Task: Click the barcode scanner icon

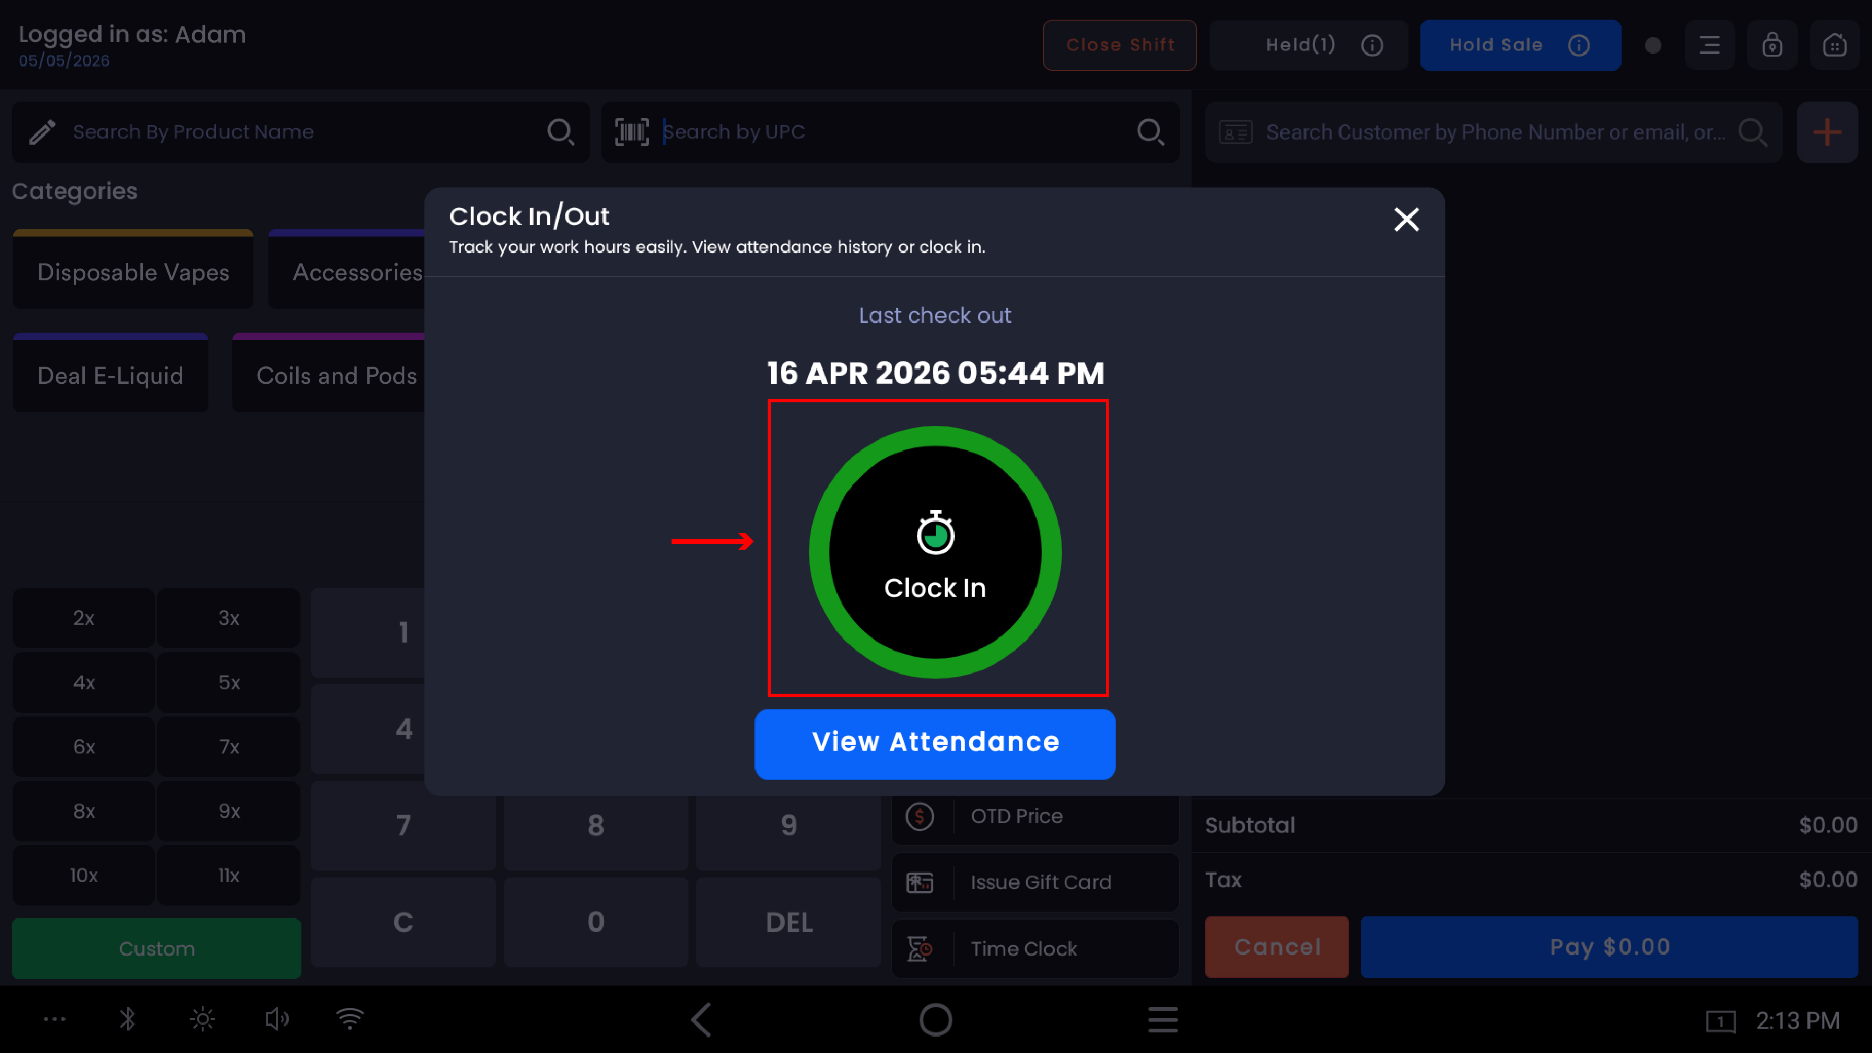Action: 632,132
